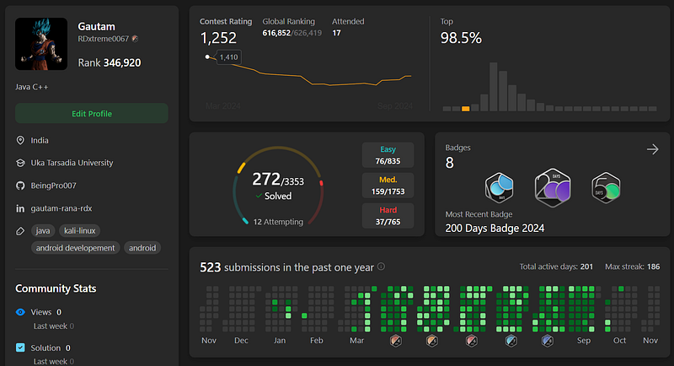Click the Total active days 201 text
Viewport: 674px width, 366px height.
coord(556,266)
